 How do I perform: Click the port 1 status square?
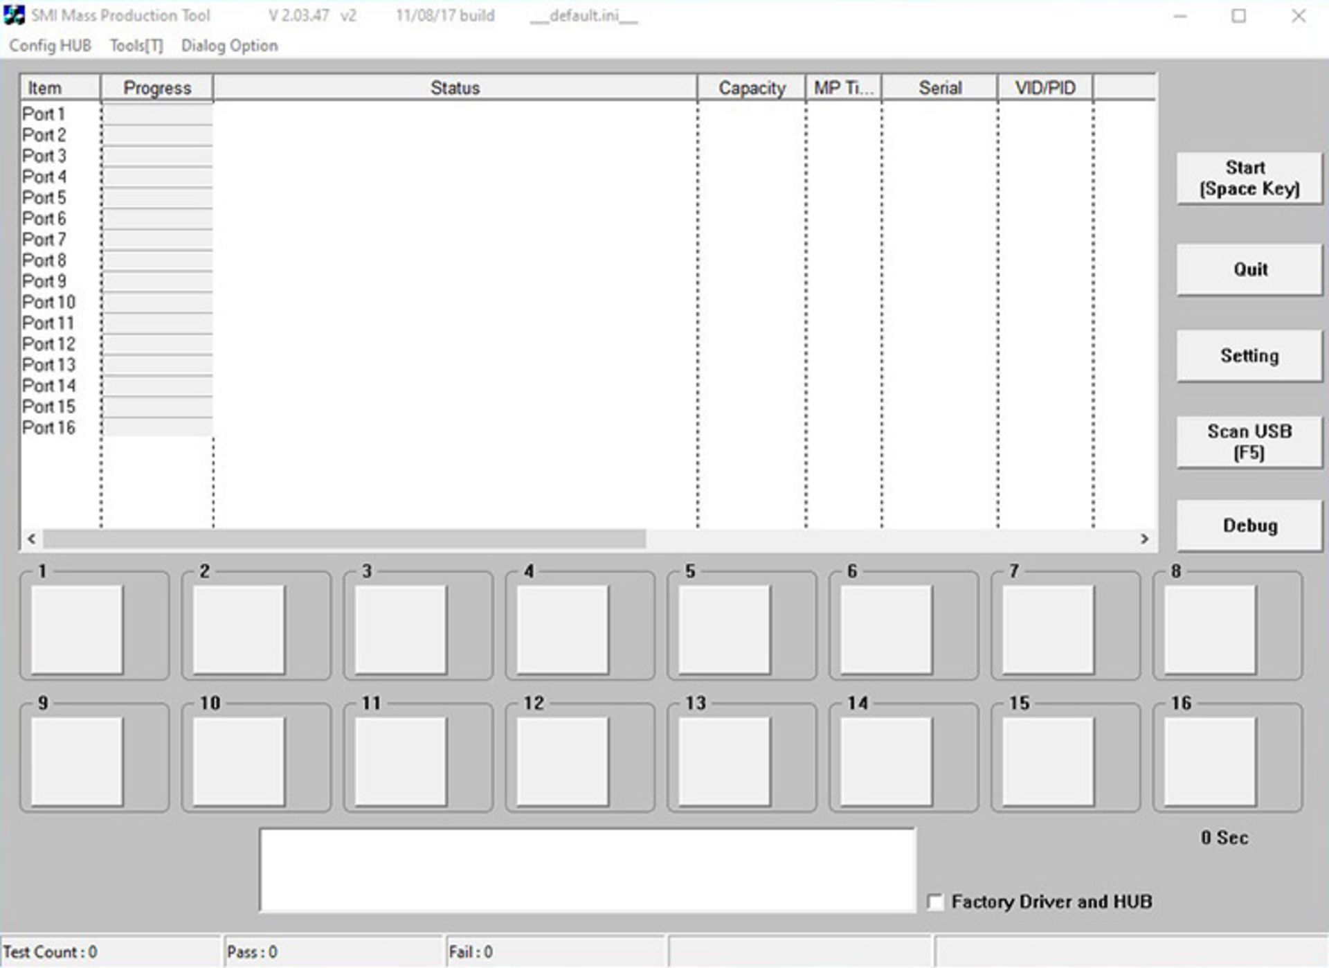77,629
